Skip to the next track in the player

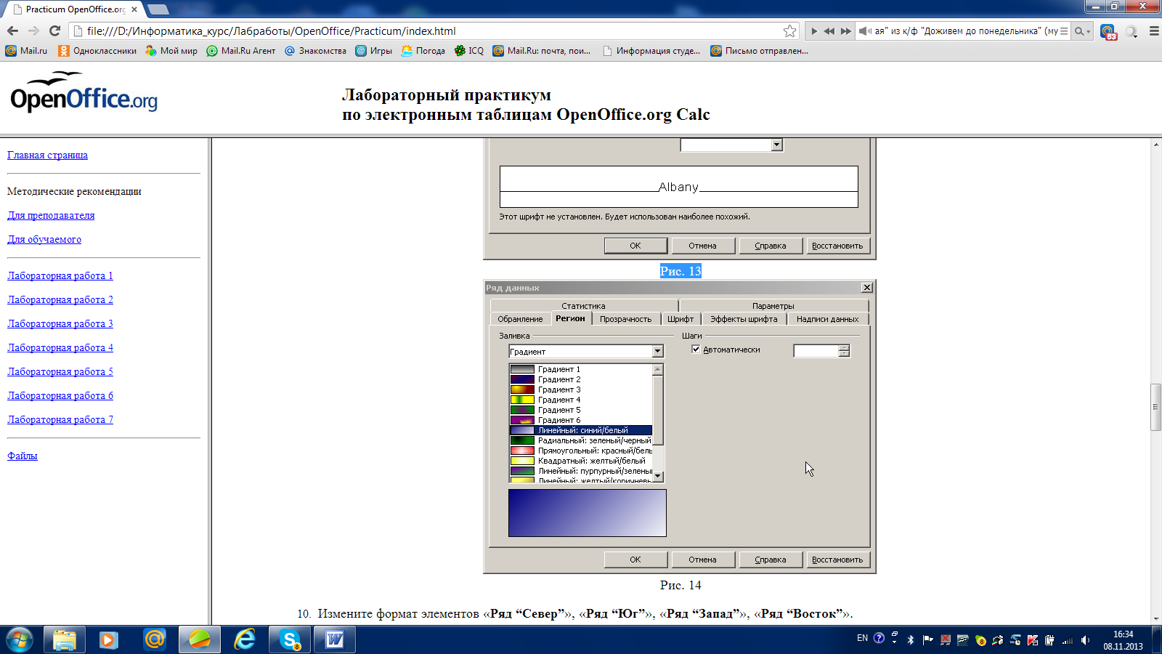point(846,31)
